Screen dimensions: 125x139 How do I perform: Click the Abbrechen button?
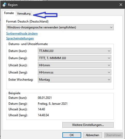point(93,135)
